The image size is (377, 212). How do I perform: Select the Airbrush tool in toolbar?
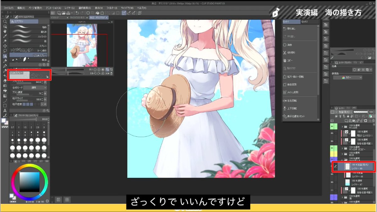(5, 56)
